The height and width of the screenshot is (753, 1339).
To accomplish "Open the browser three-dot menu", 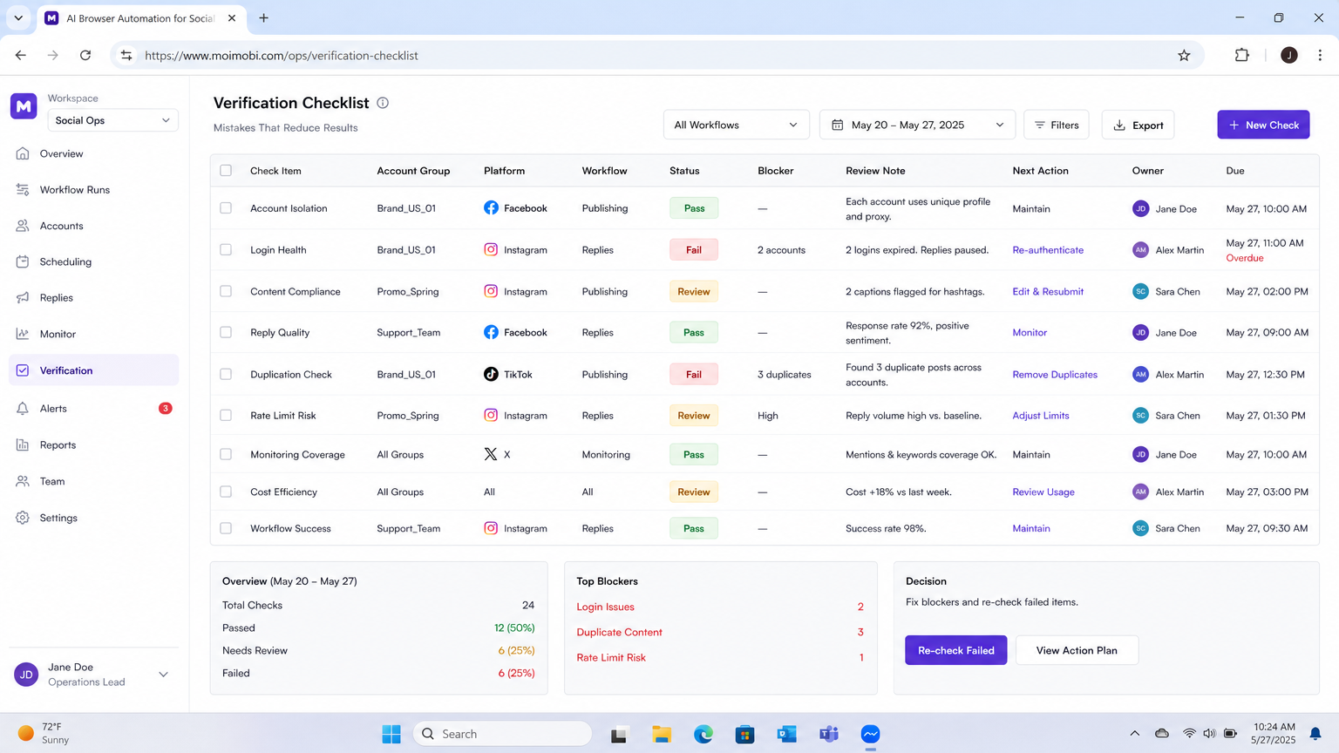I will (x=1320, y=55).
